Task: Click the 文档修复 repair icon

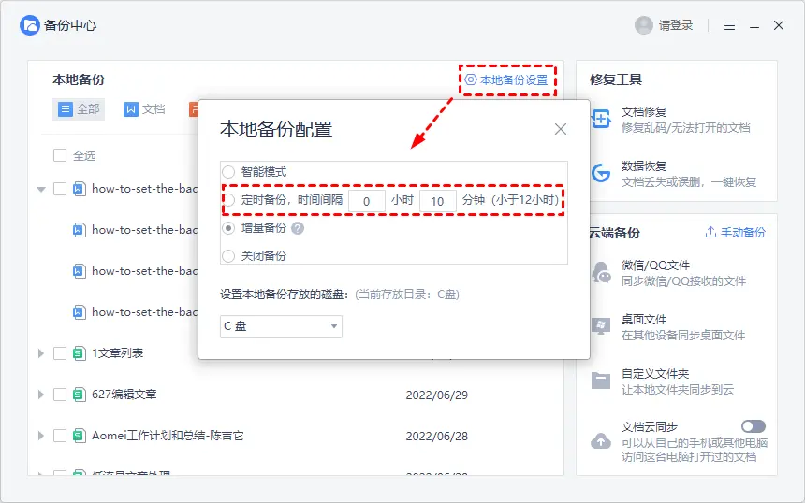Action: pos(601,119)
